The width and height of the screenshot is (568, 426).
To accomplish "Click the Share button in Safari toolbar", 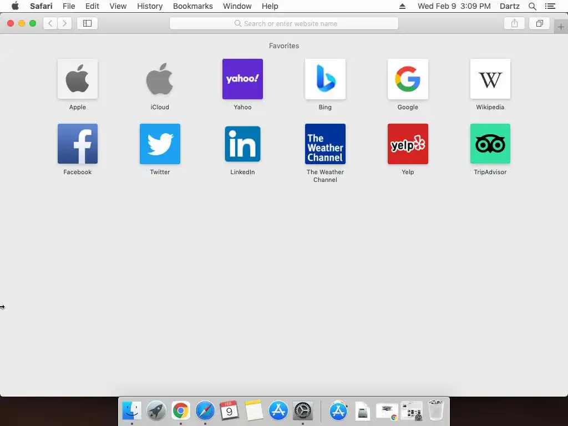I will [514, 23].
